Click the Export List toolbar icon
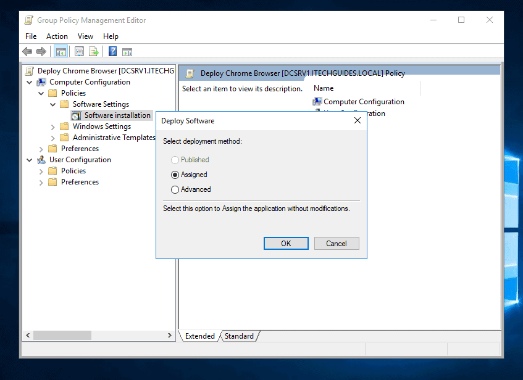This screenshot has width=523, height=380. click(94, 52)
